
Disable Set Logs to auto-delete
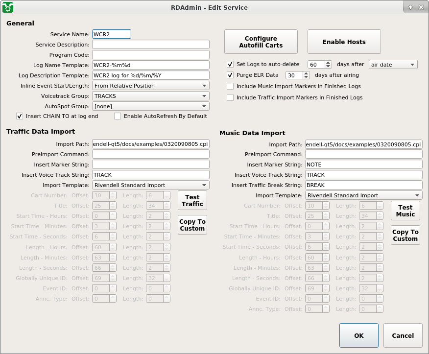pyautogui.click(x=230, y=64)
